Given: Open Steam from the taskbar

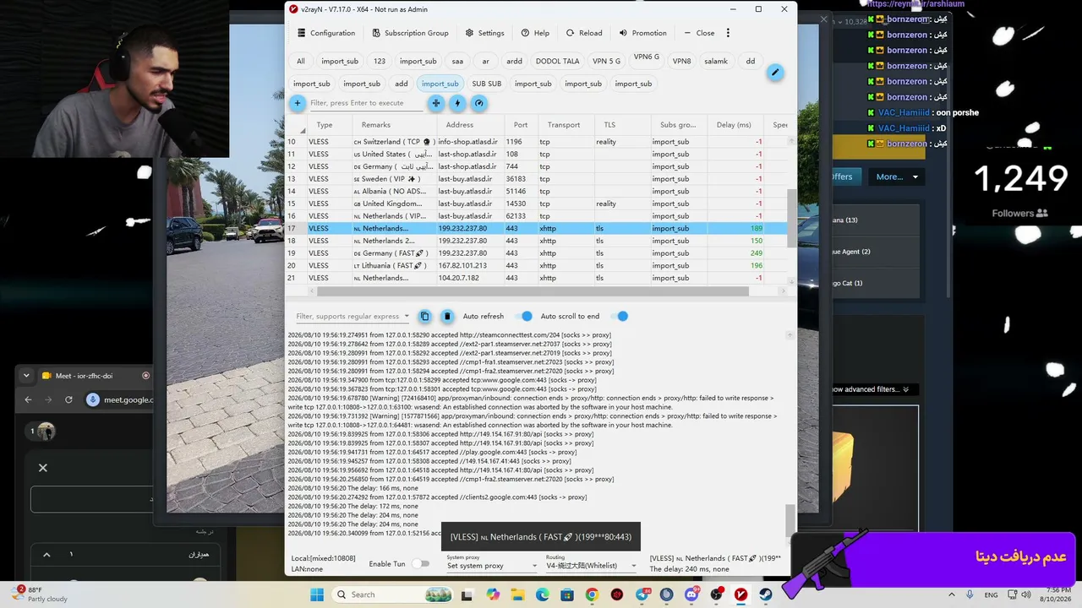Looking at the screenshot, I should (766, 594).
